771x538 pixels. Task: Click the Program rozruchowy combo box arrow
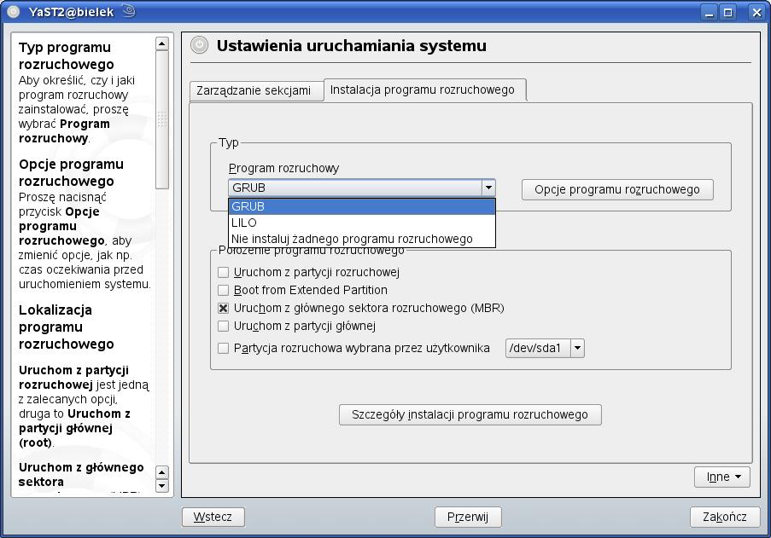[x=488, y=188]
